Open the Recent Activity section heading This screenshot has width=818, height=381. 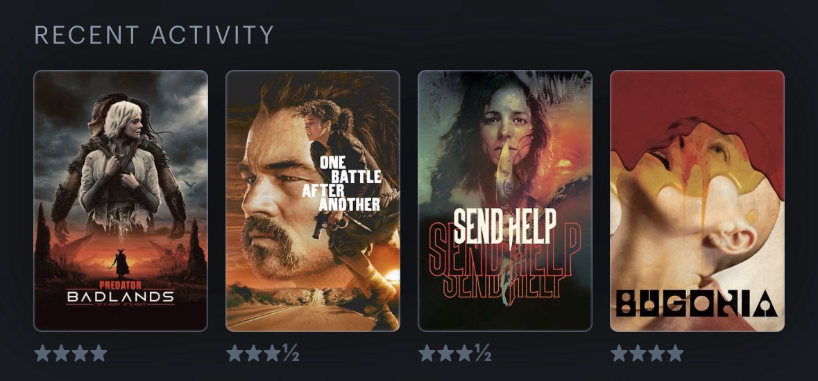click(x=154, y=35)
